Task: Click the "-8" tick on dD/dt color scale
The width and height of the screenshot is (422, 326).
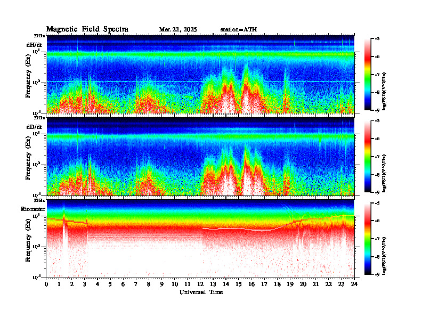Action: click(377, 175)
